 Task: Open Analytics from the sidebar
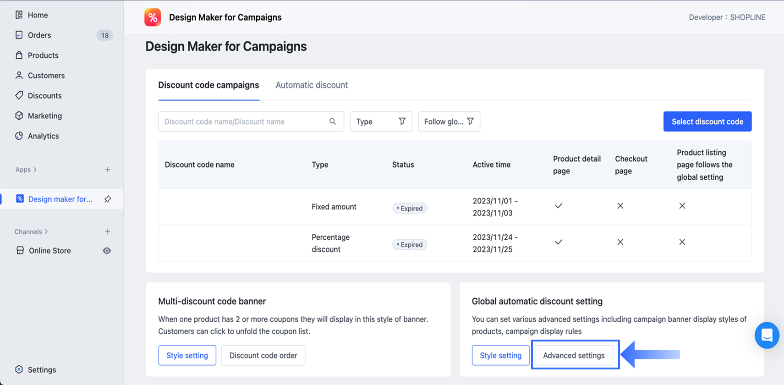[x=43, y=136]
